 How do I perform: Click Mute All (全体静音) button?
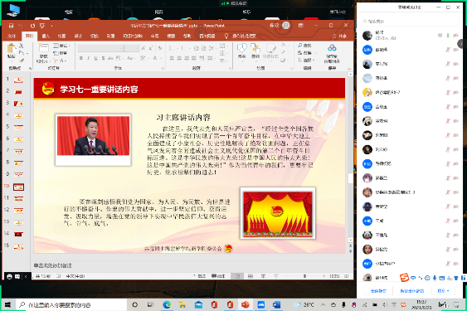coord(378,291)
